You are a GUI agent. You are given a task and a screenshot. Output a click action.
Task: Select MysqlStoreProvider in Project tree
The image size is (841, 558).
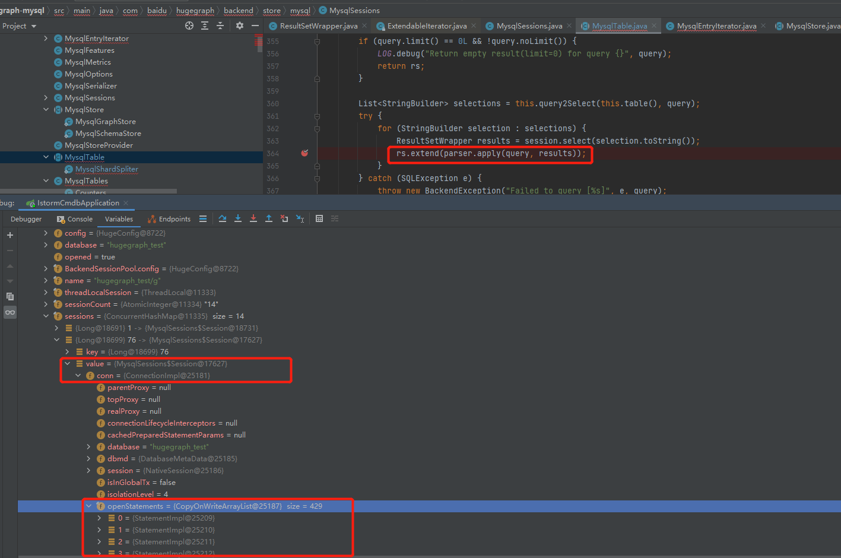click(99, 145)
